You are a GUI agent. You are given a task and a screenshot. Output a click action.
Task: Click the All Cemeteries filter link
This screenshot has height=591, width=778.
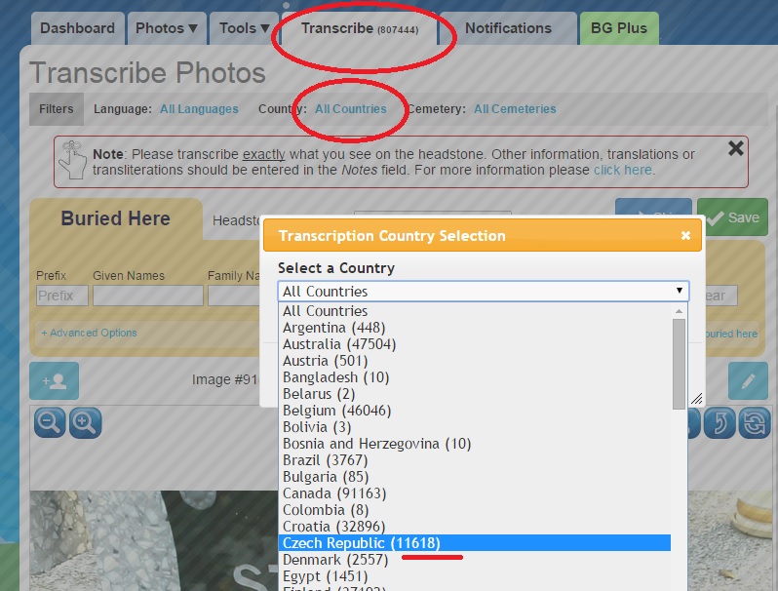coord(515,109)
